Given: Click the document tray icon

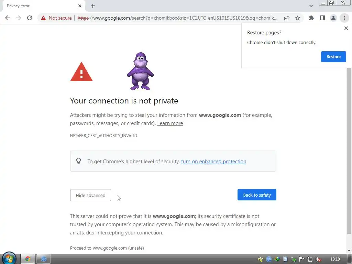Looking at the screenshot, I should point(285,259).
